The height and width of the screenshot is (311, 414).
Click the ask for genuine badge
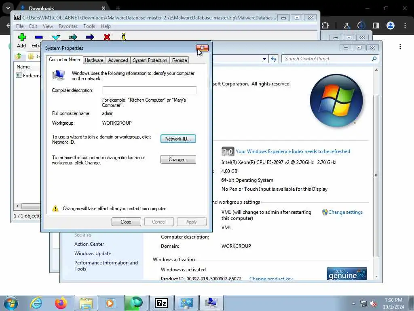coord(346,273)
